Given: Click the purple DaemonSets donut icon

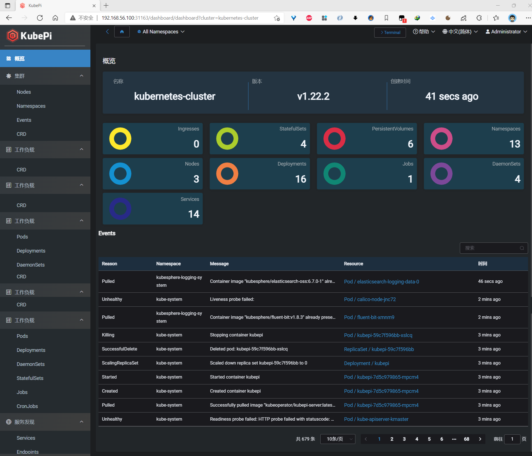Looking at the screenshot, I should point(441,174).
